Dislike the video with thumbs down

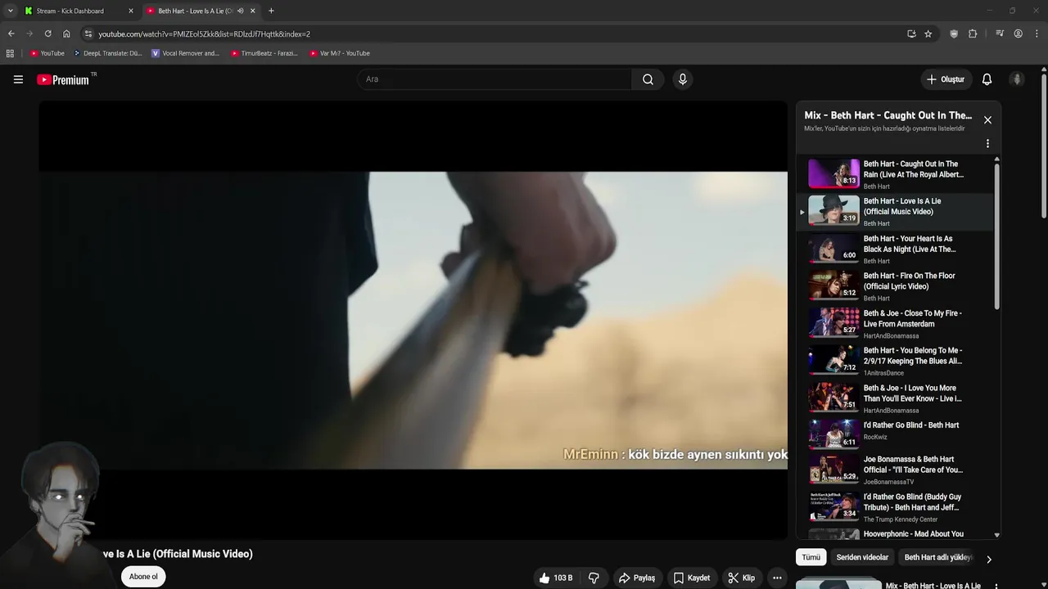pos(594,578)
